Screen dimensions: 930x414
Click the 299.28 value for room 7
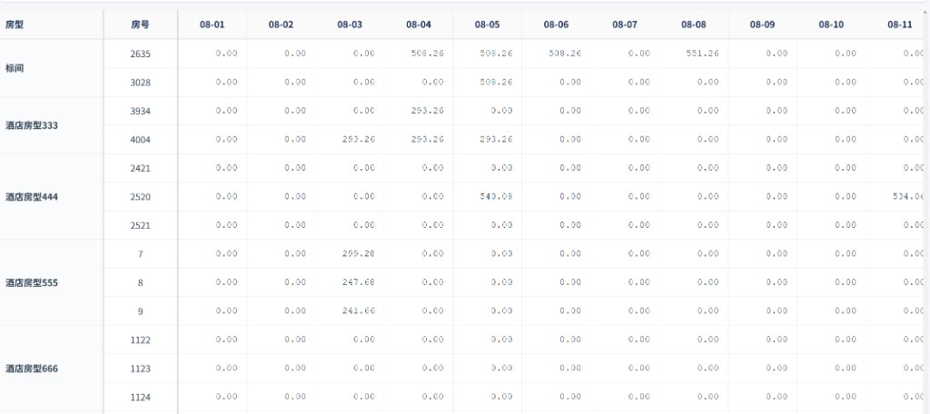coord(358,253)
